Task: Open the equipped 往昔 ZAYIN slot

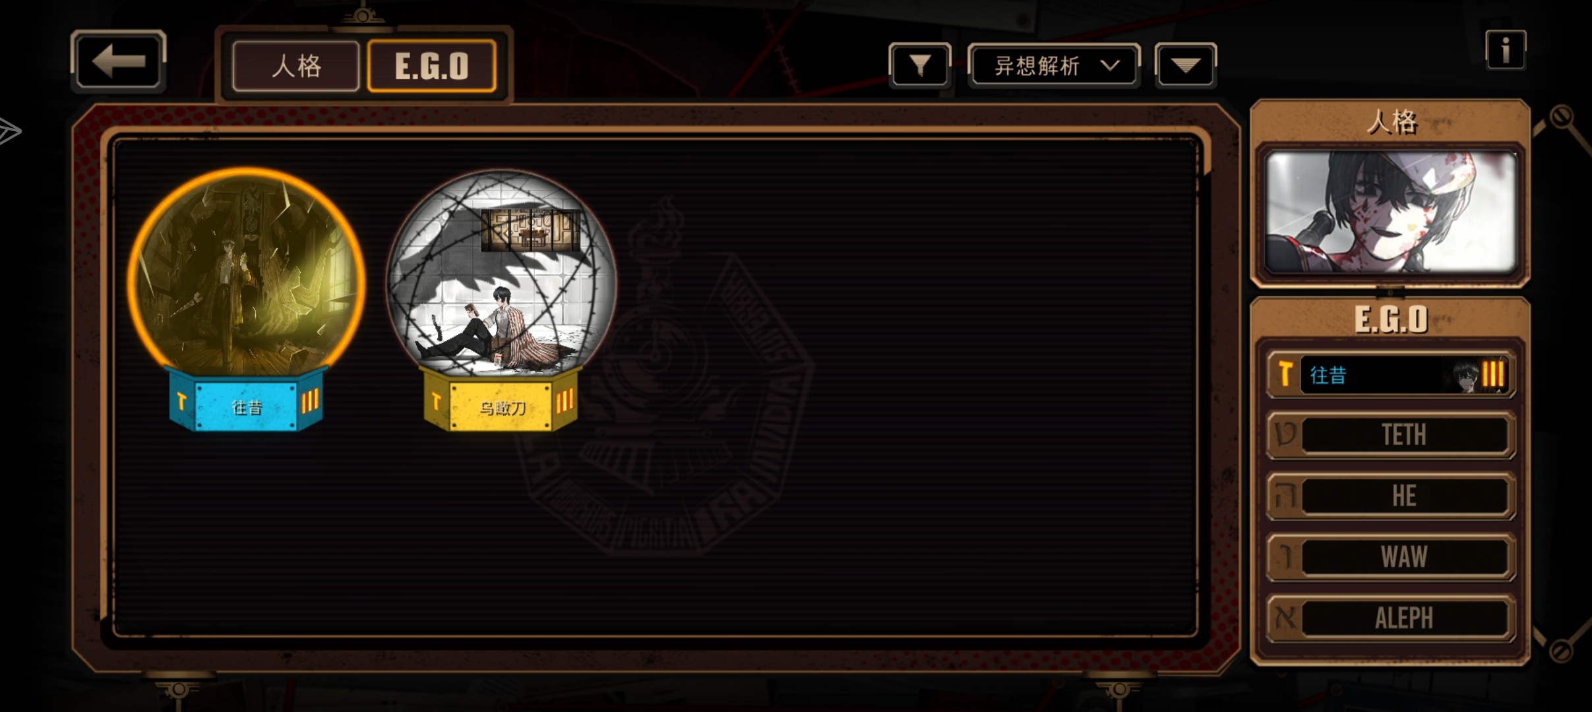Action: tap(1391, 374)
